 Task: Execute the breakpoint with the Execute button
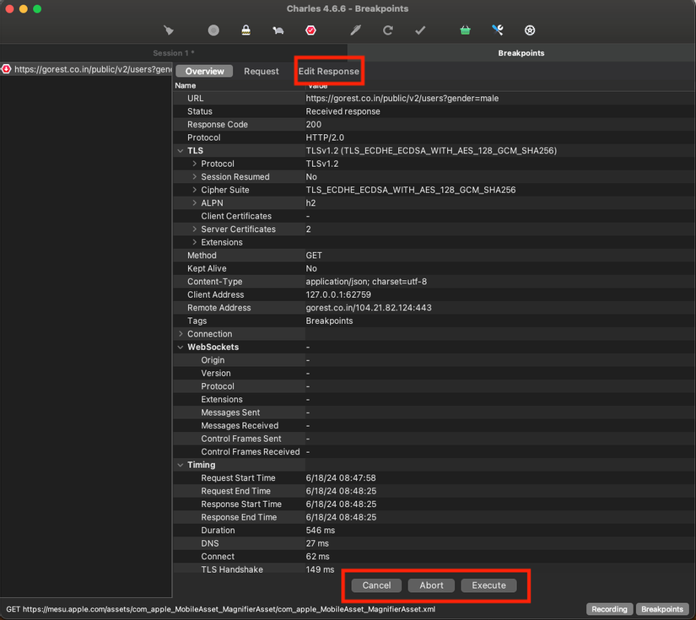488,585
